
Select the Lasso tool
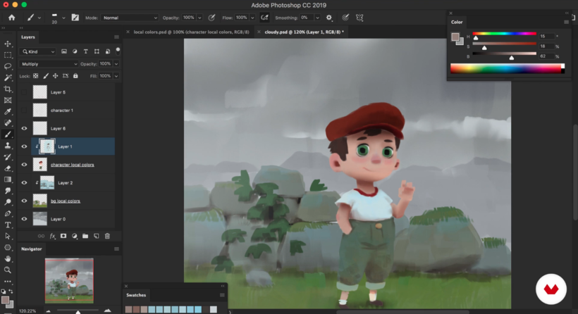7,66
